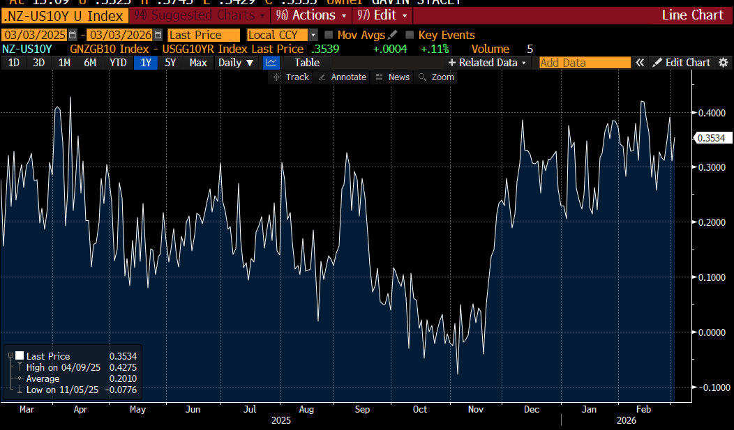This screenshot has width=734, height=430.
Task: Click the Zoom magnifier tool
Action: click(x=436, y=77)
